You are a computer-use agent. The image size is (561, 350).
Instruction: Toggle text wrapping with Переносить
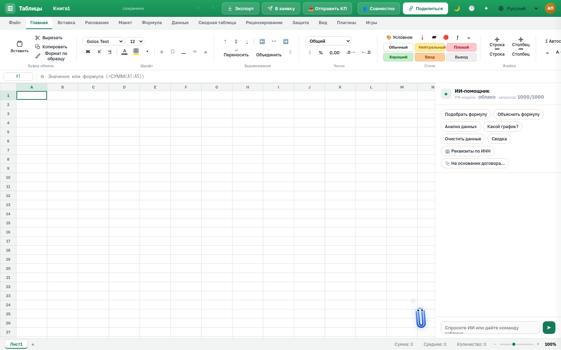point(236,52)
